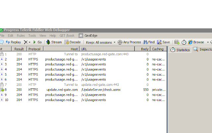Click lock icon of session 1

coord(2,54)
